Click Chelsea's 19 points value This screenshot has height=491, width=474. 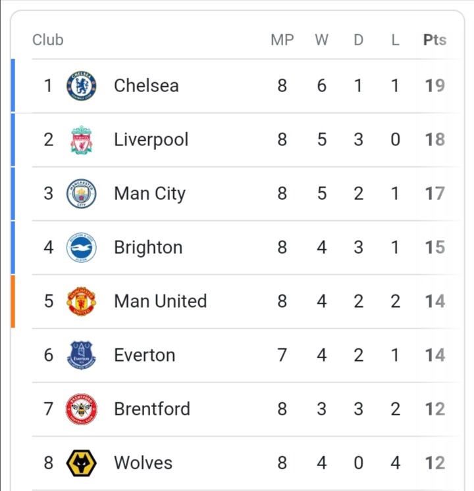[434, 85]
